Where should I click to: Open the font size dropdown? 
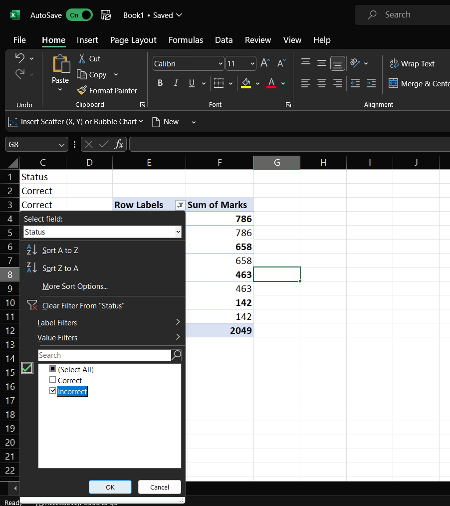click(x=252, y=63)
